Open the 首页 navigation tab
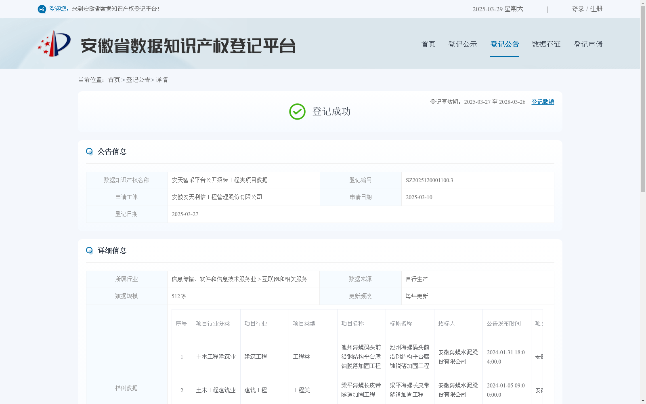Viewport: 646px width, 404px height. [x=428, y=44]
